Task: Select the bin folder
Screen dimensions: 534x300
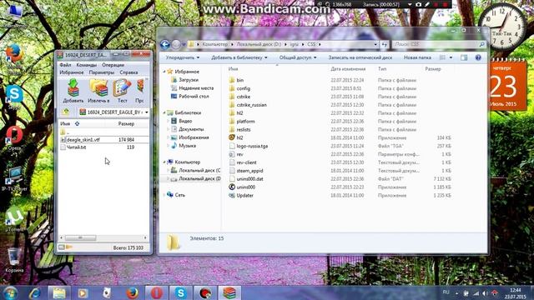Action: click(236, 80)
